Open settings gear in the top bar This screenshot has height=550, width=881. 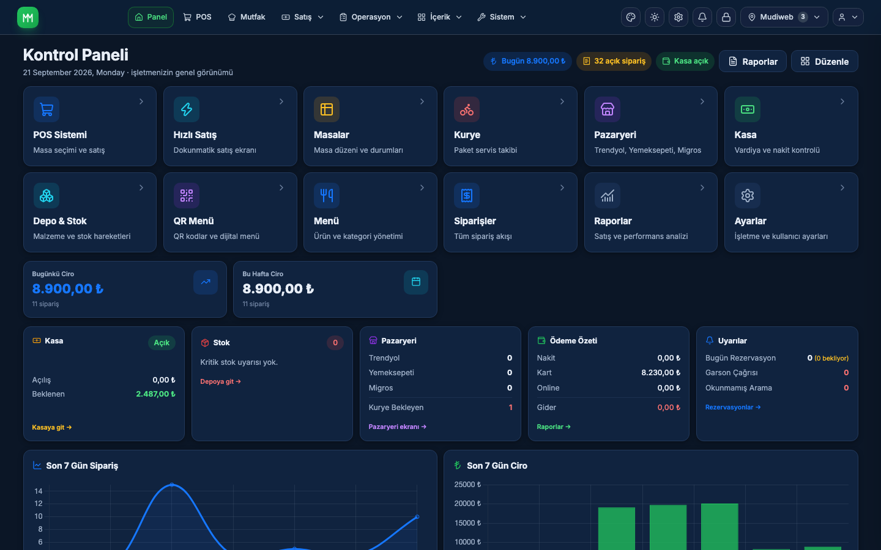[x=678, y=17]
